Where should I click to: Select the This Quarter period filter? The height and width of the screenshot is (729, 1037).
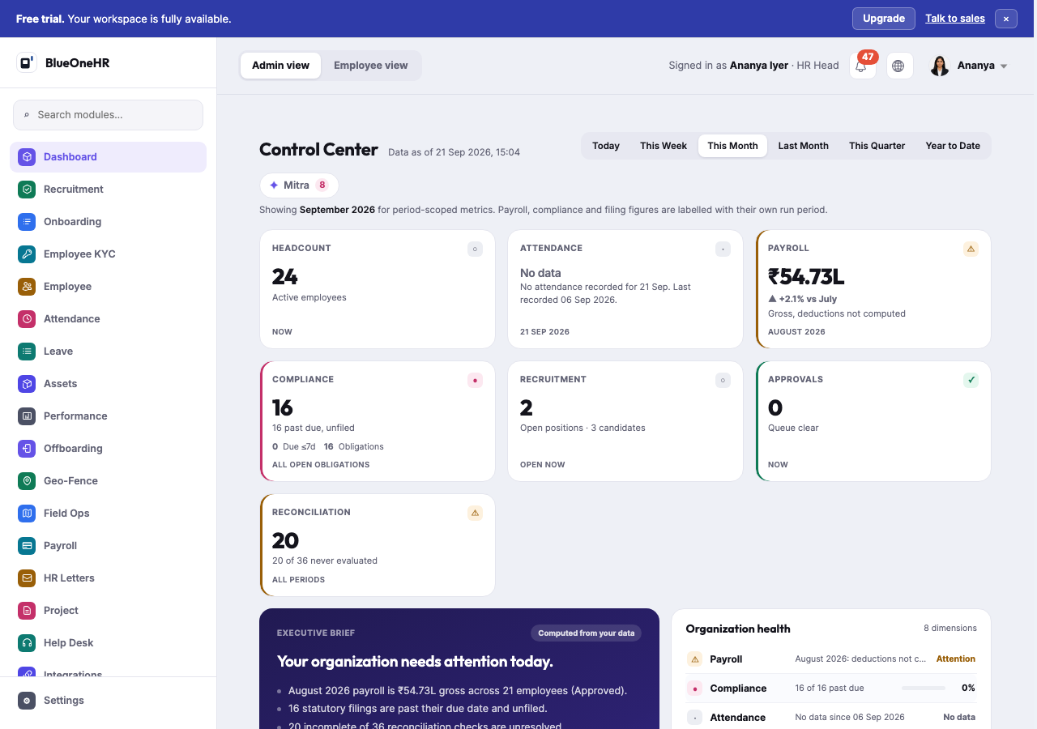(x=877, y=146)
